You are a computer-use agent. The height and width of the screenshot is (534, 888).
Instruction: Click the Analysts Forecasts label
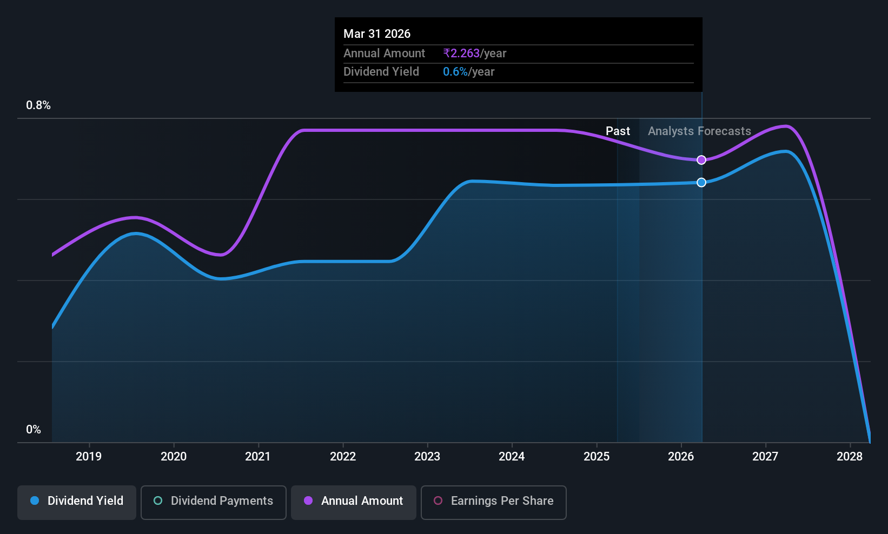pyautogui.click(x=699, y=131)
